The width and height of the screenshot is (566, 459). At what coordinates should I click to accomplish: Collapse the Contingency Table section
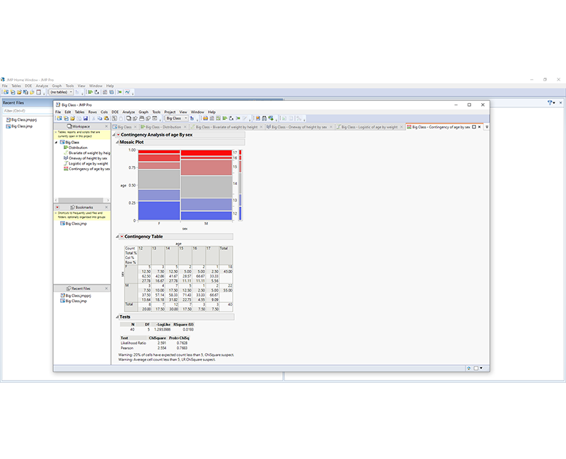118,235
